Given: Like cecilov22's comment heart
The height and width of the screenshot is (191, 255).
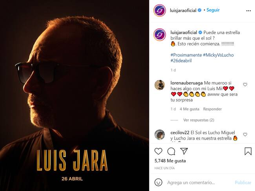Looking at the screenshot, I should click(245, 135).
